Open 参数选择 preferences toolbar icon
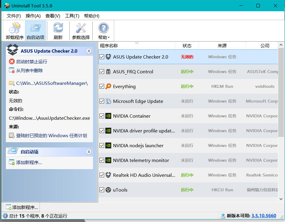 point(81,28)
